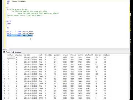Click the SELECT keyword of the empty query
Image resolution: width=133 pixels, height=100 pixels.
pyautogui.click(x=10, y=21)
